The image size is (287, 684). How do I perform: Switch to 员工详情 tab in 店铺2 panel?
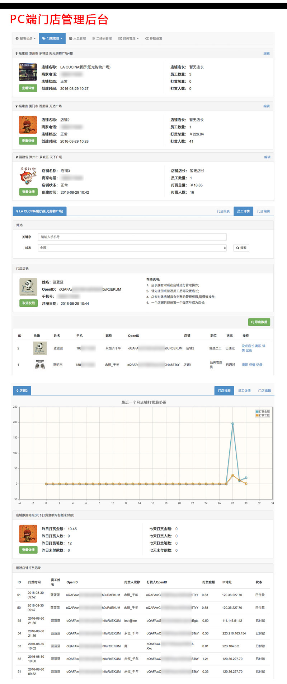point(244,391)
